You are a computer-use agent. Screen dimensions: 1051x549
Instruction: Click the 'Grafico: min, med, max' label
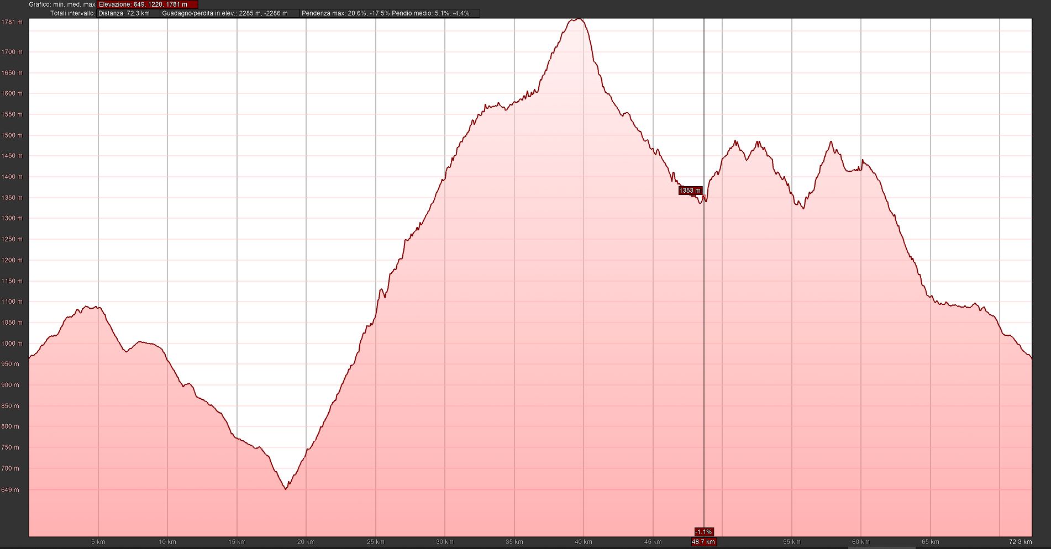coord(62,4)
